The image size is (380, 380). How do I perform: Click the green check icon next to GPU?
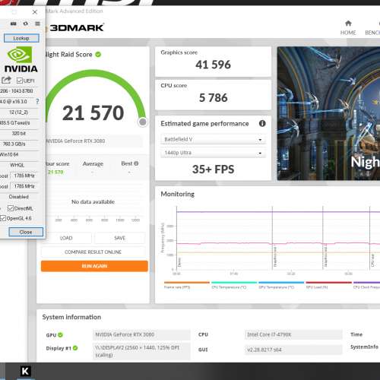60,334
